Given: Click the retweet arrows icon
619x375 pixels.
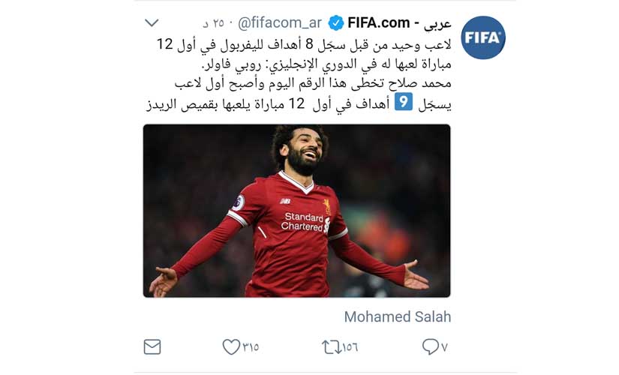Looking at the screenshot, I should click(332, 347).
